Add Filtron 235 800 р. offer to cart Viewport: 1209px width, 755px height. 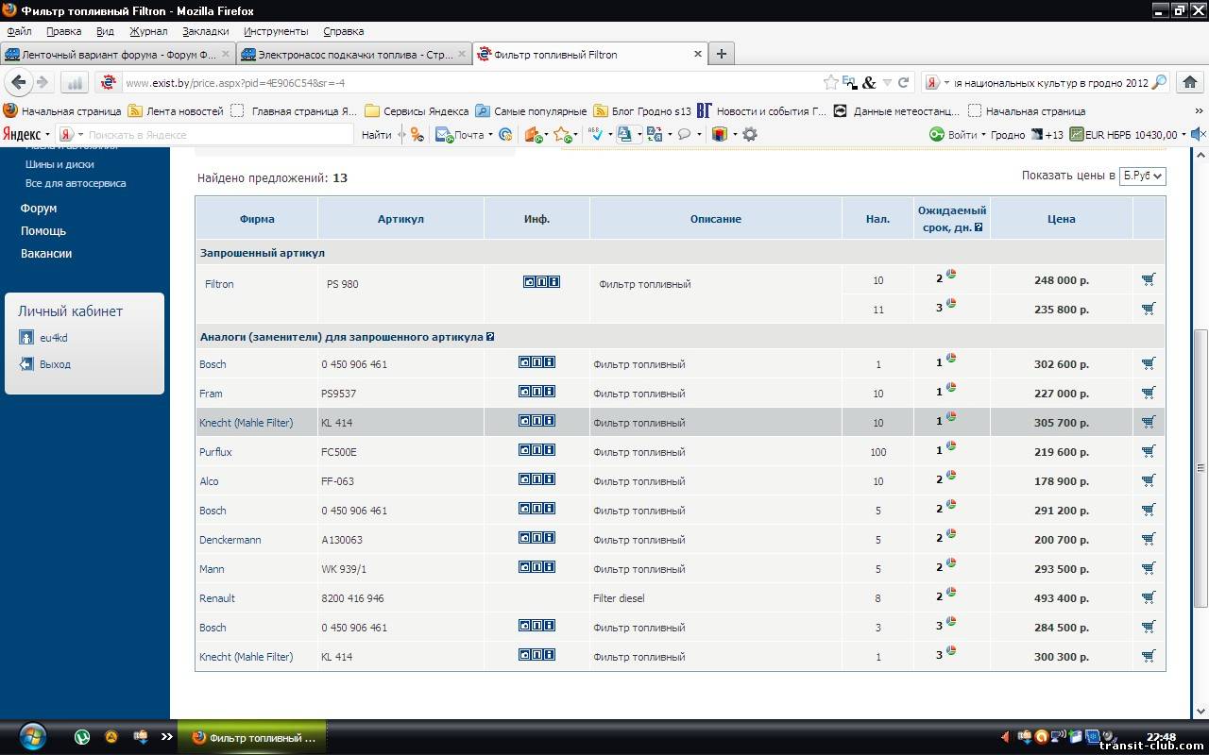[1149, 309]
